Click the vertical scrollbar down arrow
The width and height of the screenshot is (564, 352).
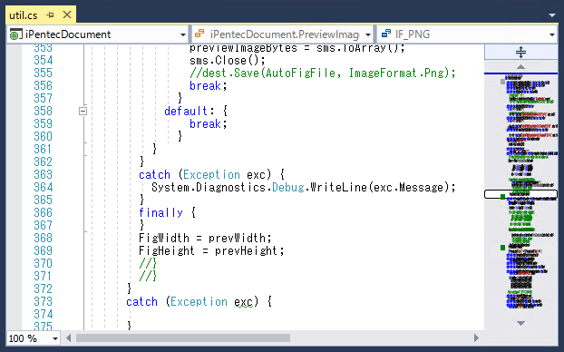pos(520,323)
